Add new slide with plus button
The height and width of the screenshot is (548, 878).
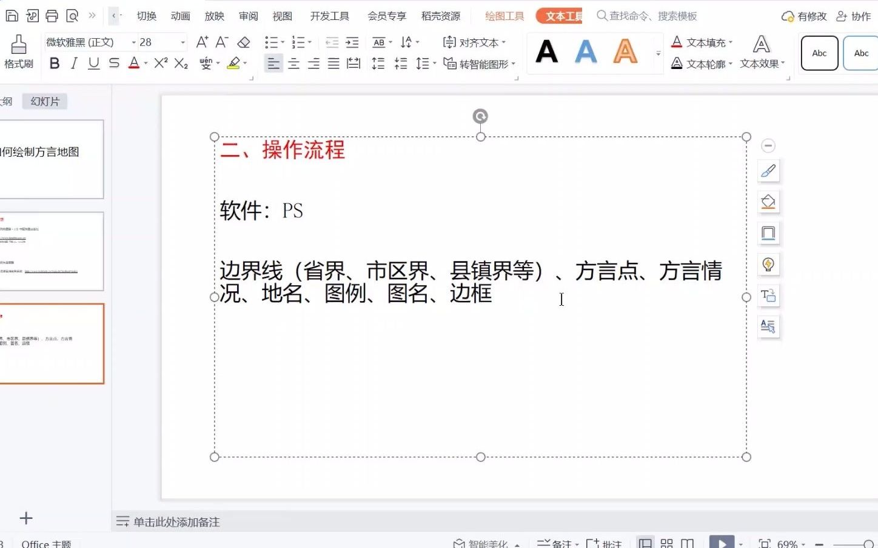26,518
